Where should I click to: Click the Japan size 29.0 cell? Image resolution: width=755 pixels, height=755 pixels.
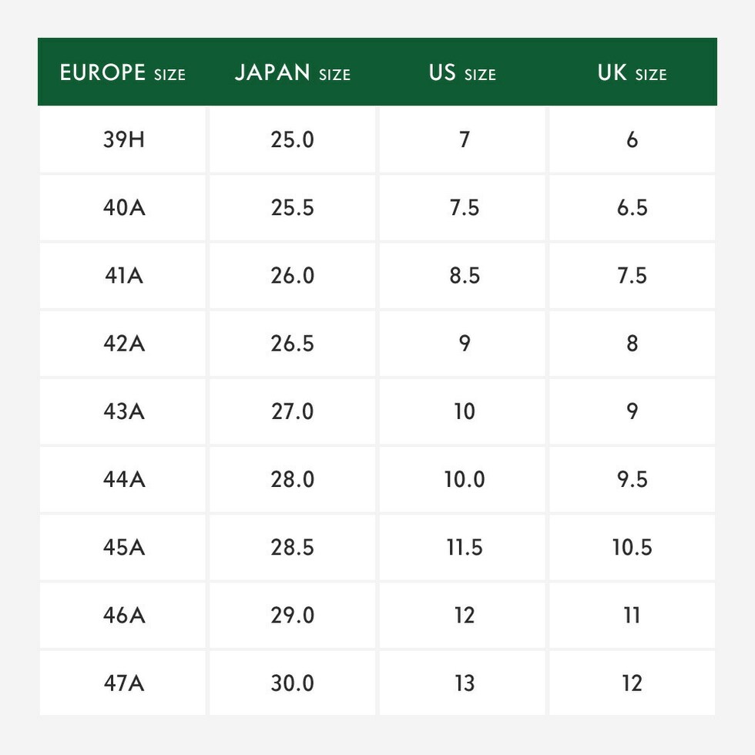coord(293,615)
